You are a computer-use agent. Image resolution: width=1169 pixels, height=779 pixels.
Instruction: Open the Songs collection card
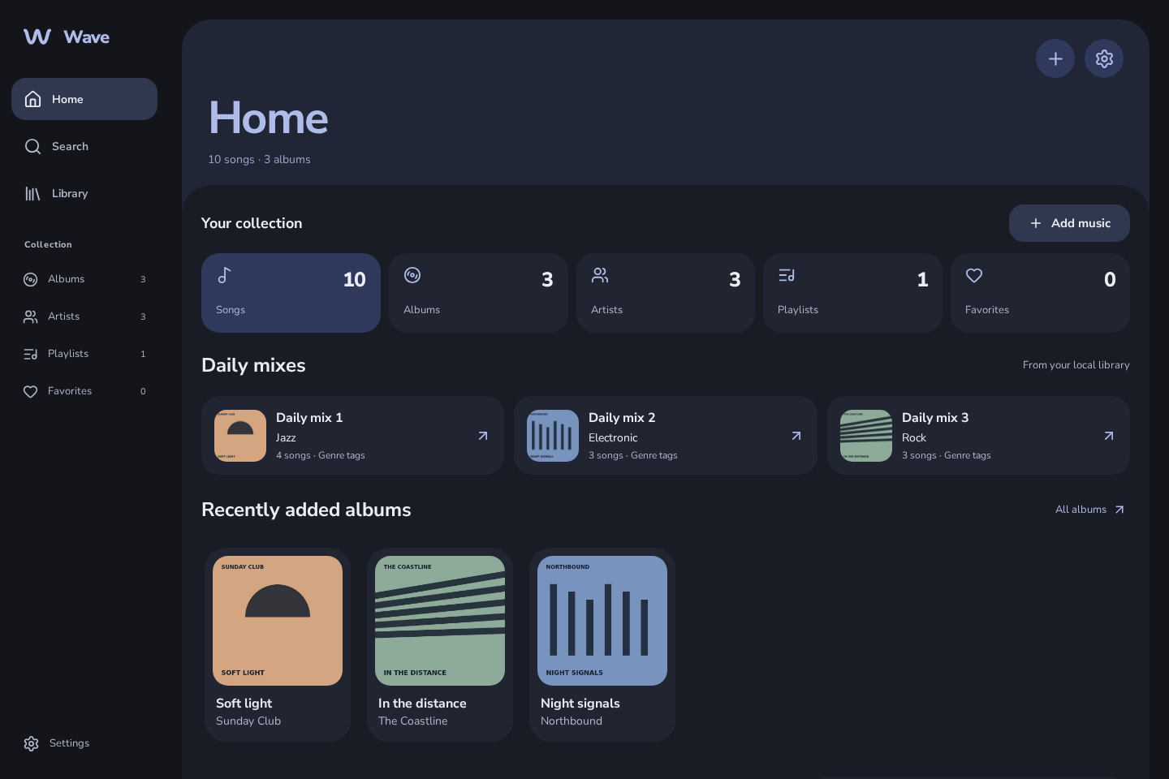pyautogui.click(x=291, y=293)
